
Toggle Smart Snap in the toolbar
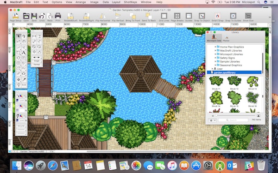[217, 16]
